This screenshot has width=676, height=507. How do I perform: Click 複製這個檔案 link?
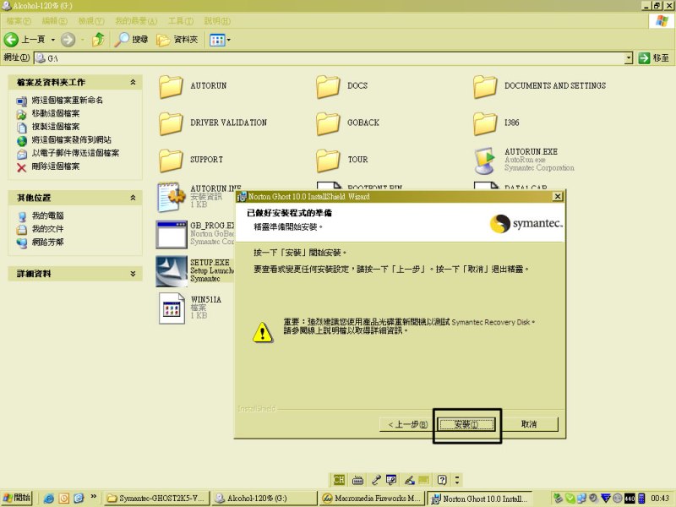56,127
